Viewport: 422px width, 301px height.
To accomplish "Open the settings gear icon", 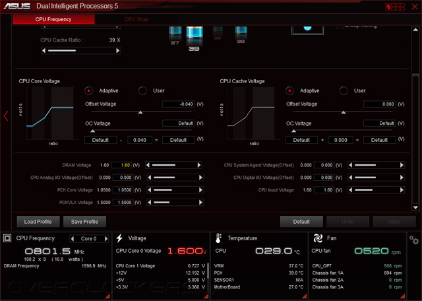I will click(414, 240).
